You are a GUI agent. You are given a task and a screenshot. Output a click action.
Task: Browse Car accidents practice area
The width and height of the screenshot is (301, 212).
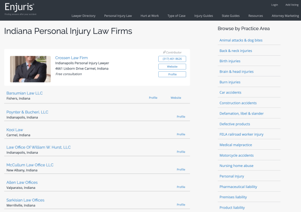[230, 93]
